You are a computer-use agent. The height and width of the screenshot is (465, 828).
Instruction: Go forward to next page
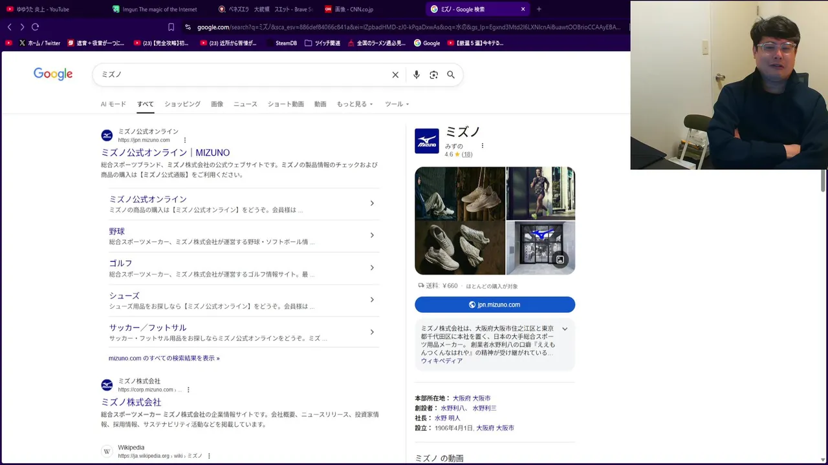tap(22, 27)
